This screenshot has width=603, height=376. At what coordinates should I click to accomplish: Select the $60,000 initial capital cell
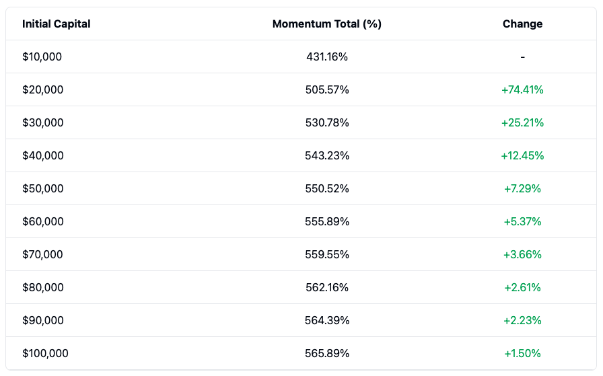(x=43, y=222)
